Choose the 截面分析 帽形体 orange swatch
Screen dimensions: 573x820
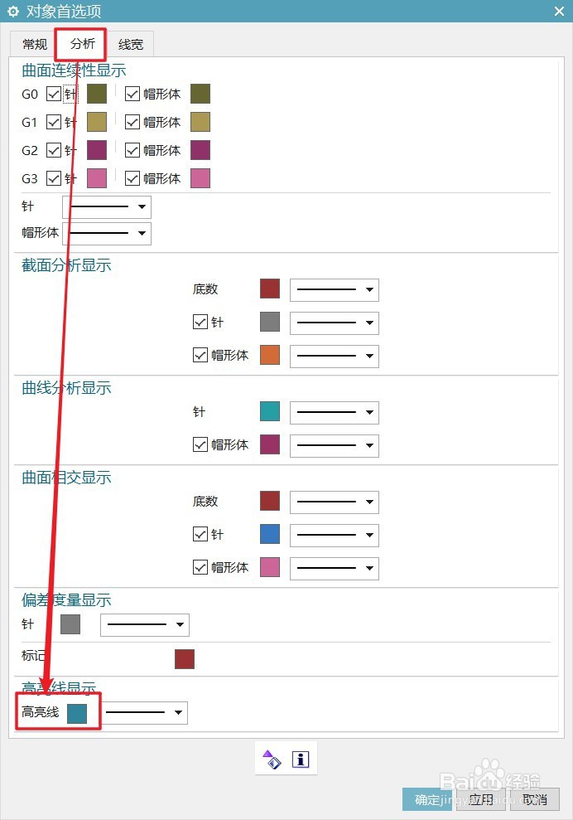(x=269, y=355)
